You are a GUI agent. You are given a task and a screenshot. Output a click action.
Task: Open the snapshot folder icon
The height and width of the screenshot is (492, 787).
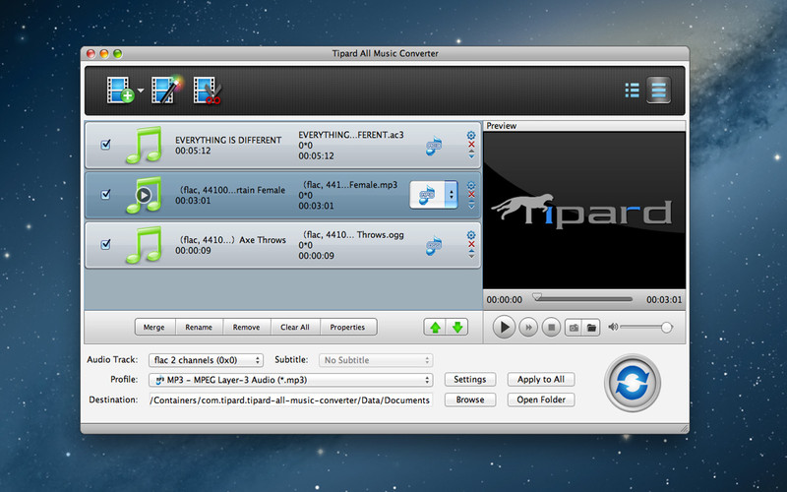(x=591, y=328)
